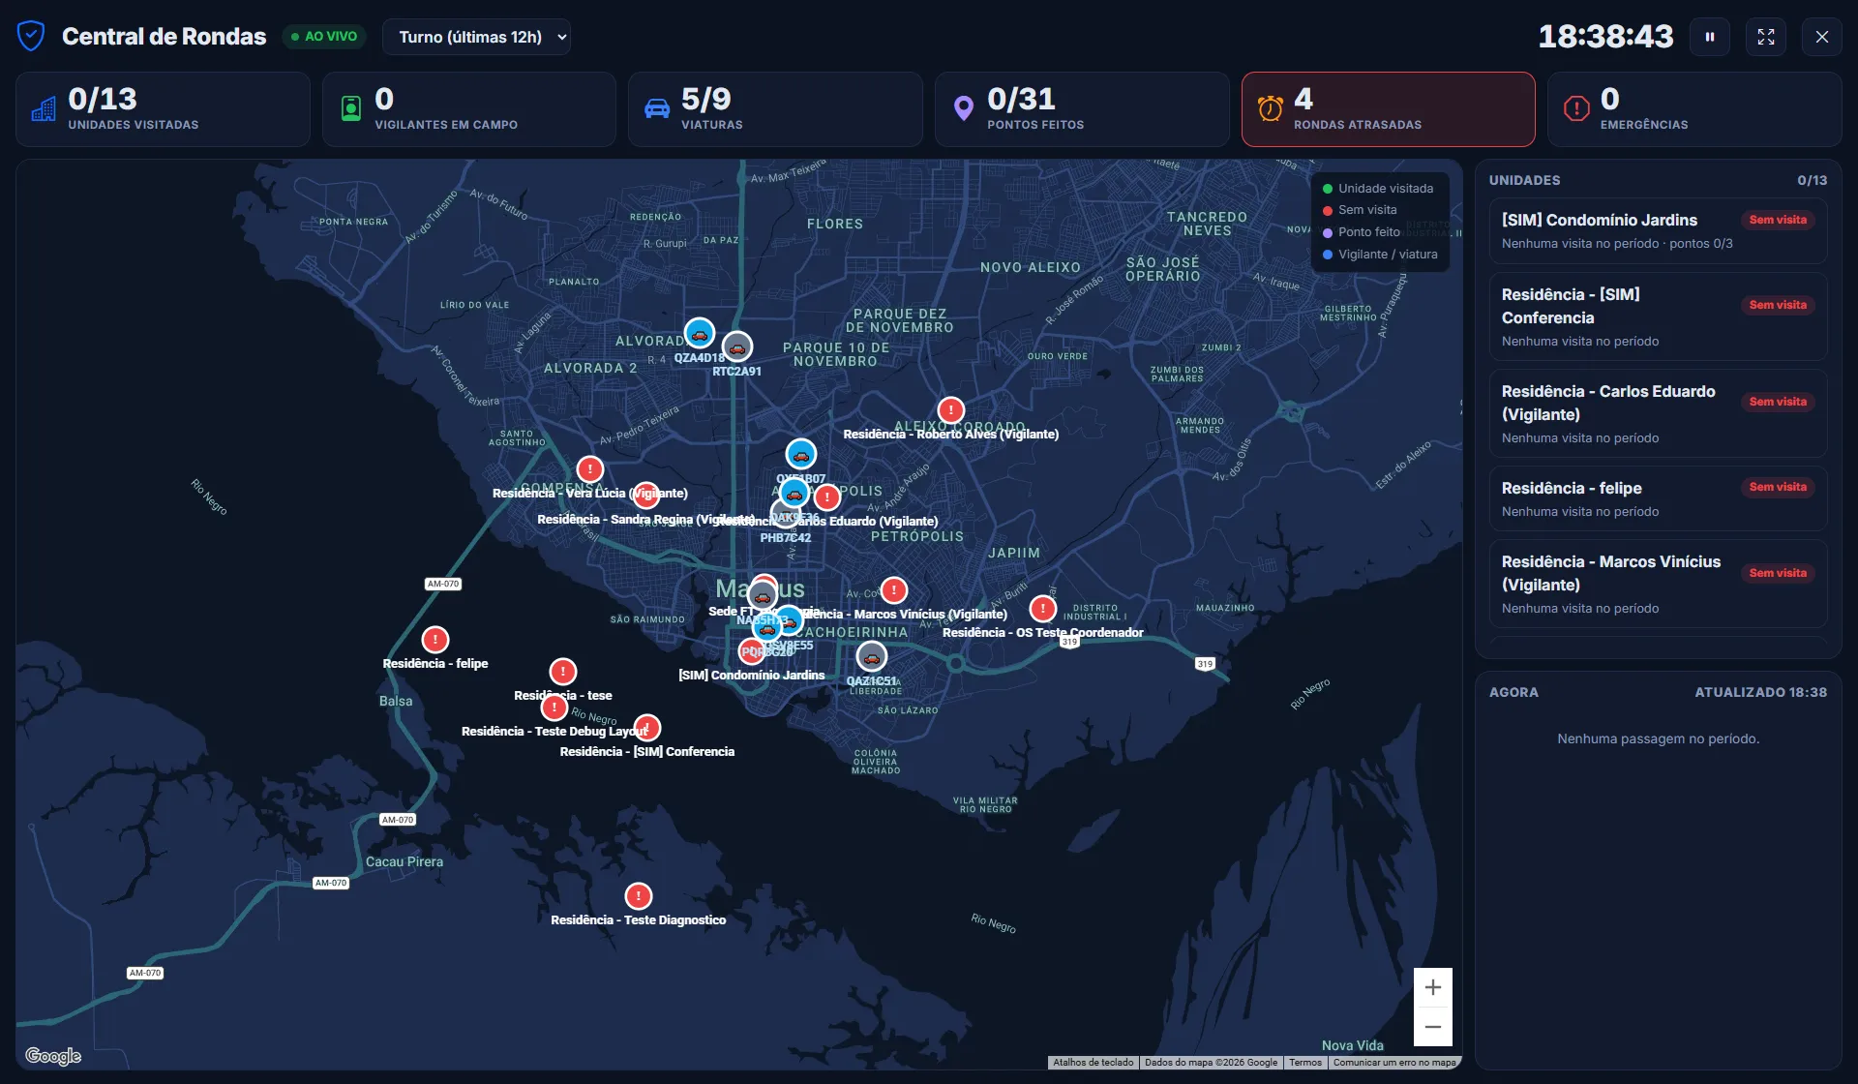Viewport: 1858px width, 1084px height.
Task: Click the purple Ponto feito legend dot
Action: click(1328, 233)
